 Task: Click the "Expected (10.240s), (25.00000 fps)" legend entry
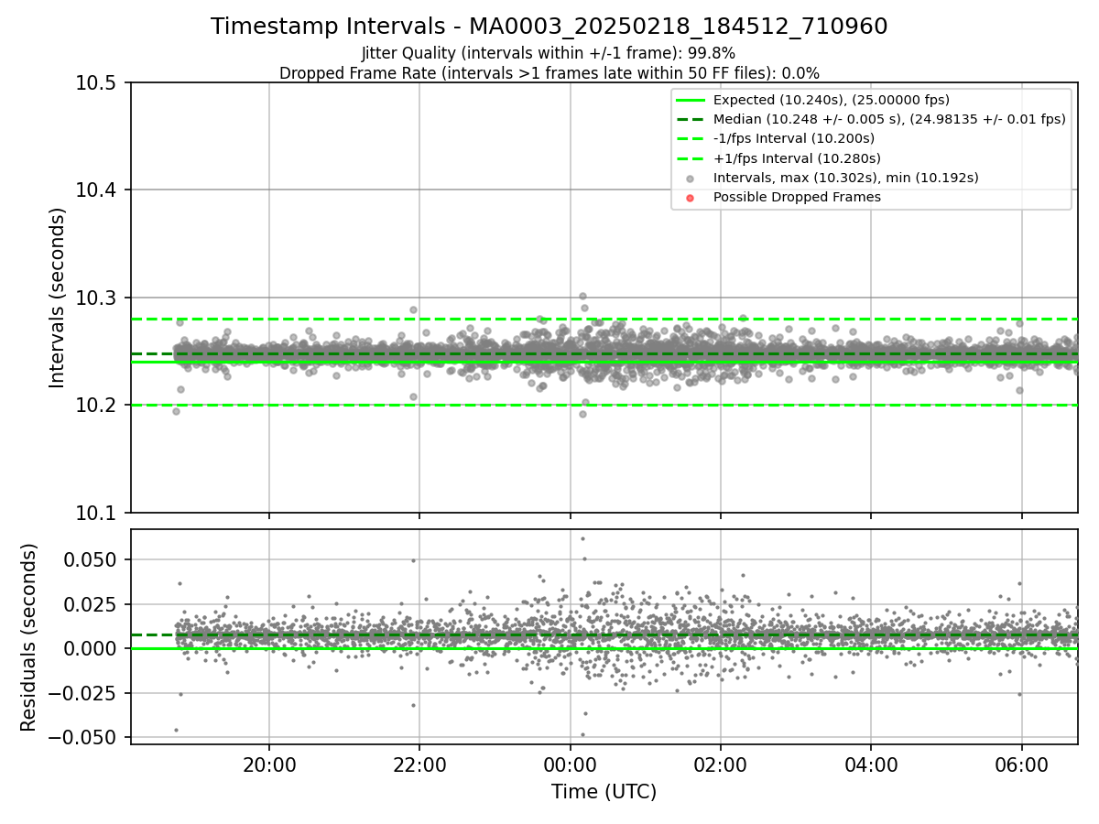[832, 100]
